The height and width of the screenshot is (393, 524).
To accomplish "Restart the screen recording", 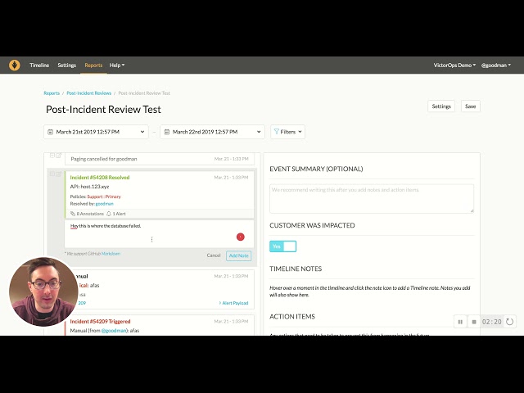I will click(x=509, y=322).
